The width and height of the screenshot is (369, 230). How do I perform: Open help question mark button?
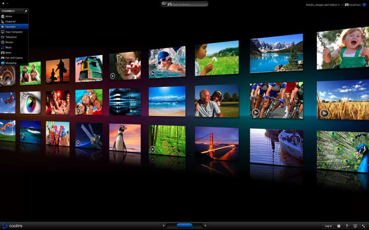[347, 226]
